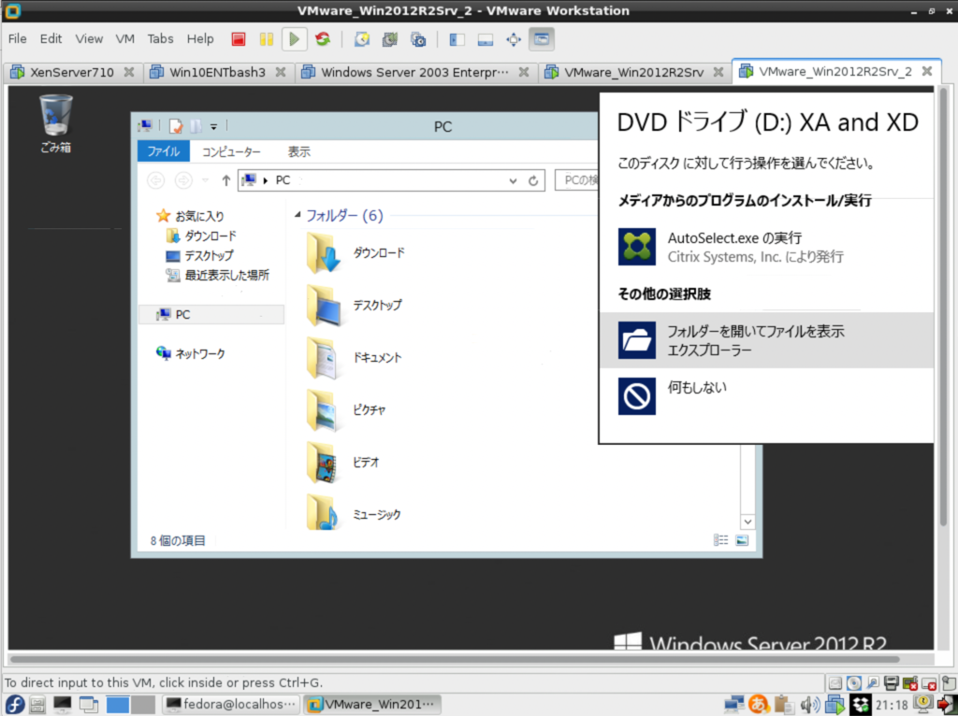This screenshot has width=958, height=716.
Task: Select the ドキュメント folder
Action: point(355,357)
